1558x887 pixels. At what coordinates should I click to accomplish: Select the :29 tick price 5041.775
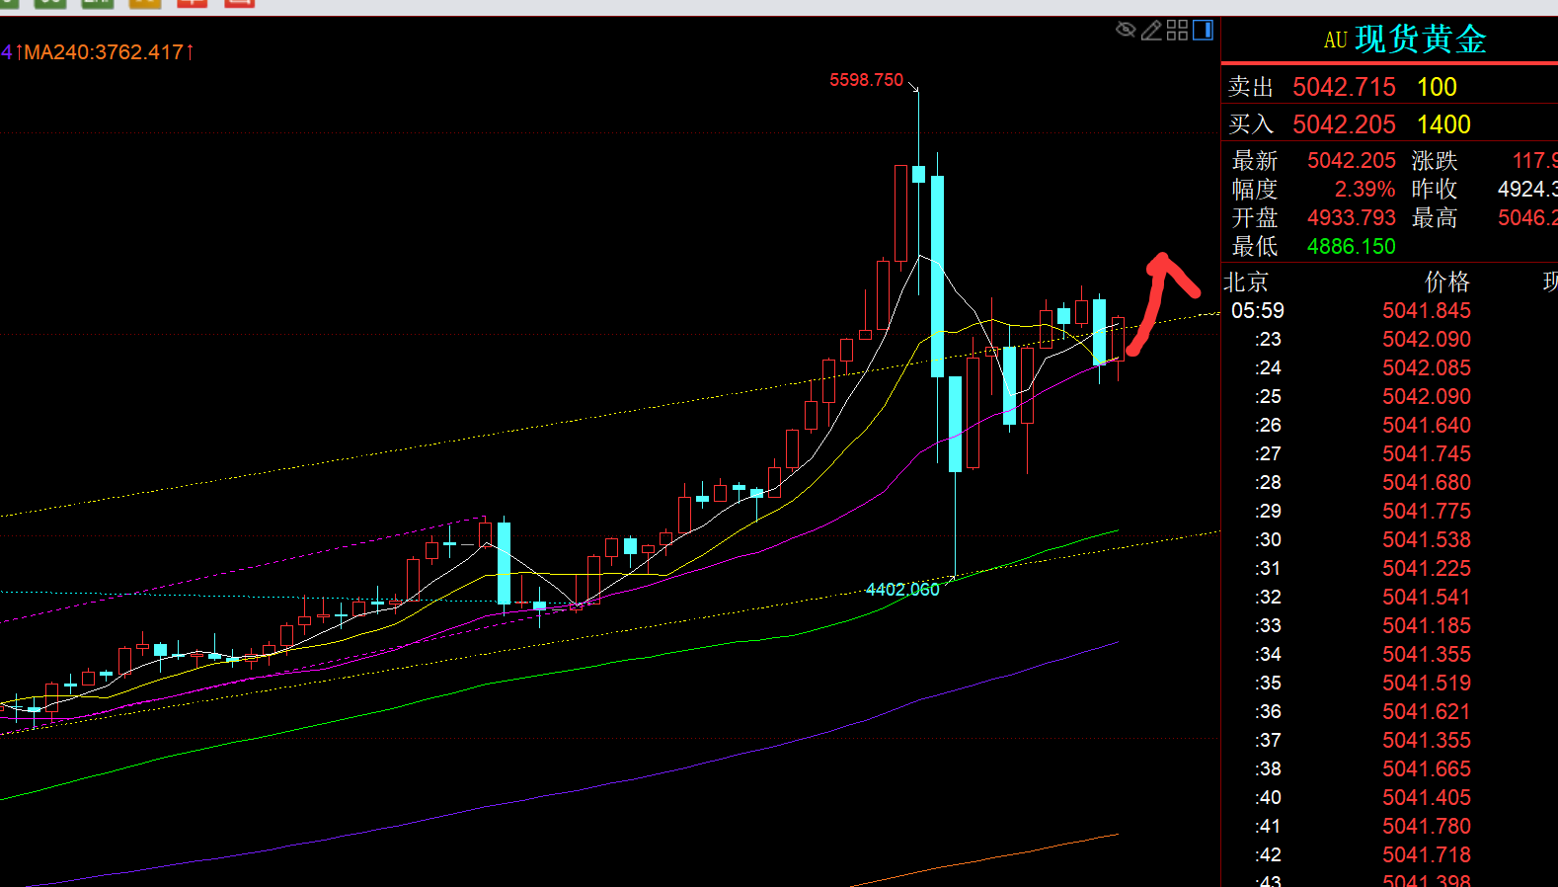[1427, 512]
